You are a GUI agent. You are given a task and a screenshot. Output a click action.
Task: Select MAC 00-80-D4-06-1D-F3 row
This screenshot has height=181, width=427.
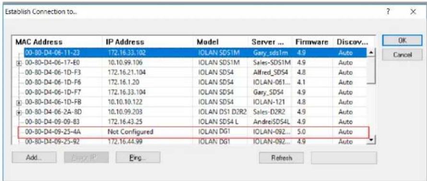[x=195, y=73]
